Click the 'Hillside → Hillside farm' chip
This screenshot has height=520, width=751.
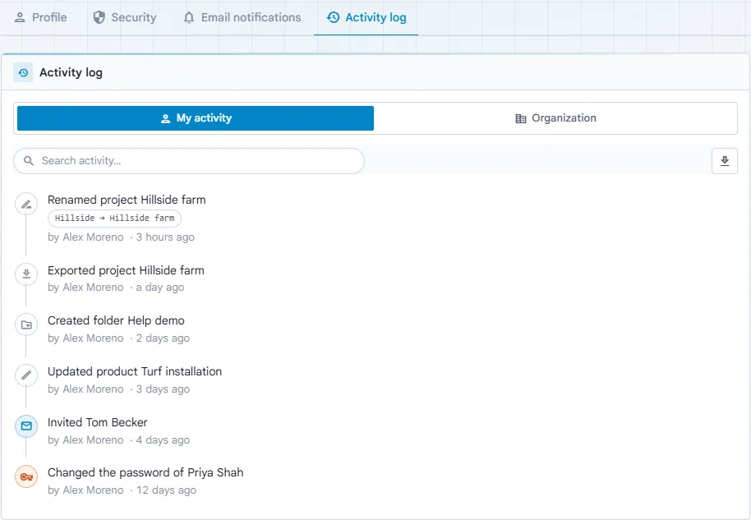point(114,218)
